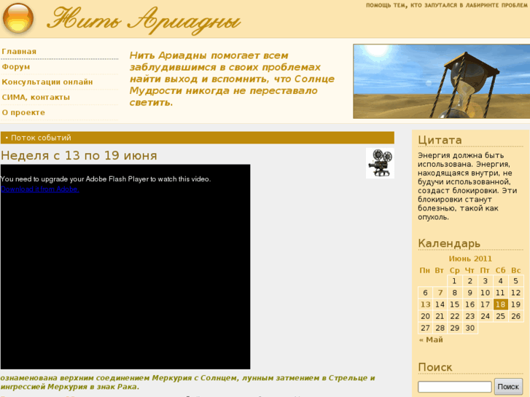Click calendar day 30
The width and height of the screenshot is (530, 397).
(469, 328)
